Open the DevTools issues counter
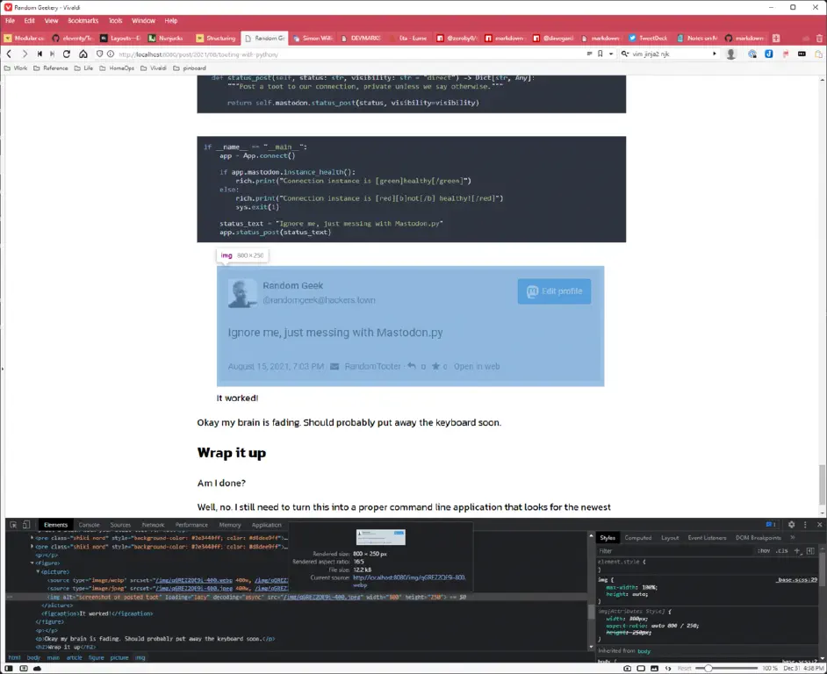 point(771,525)
